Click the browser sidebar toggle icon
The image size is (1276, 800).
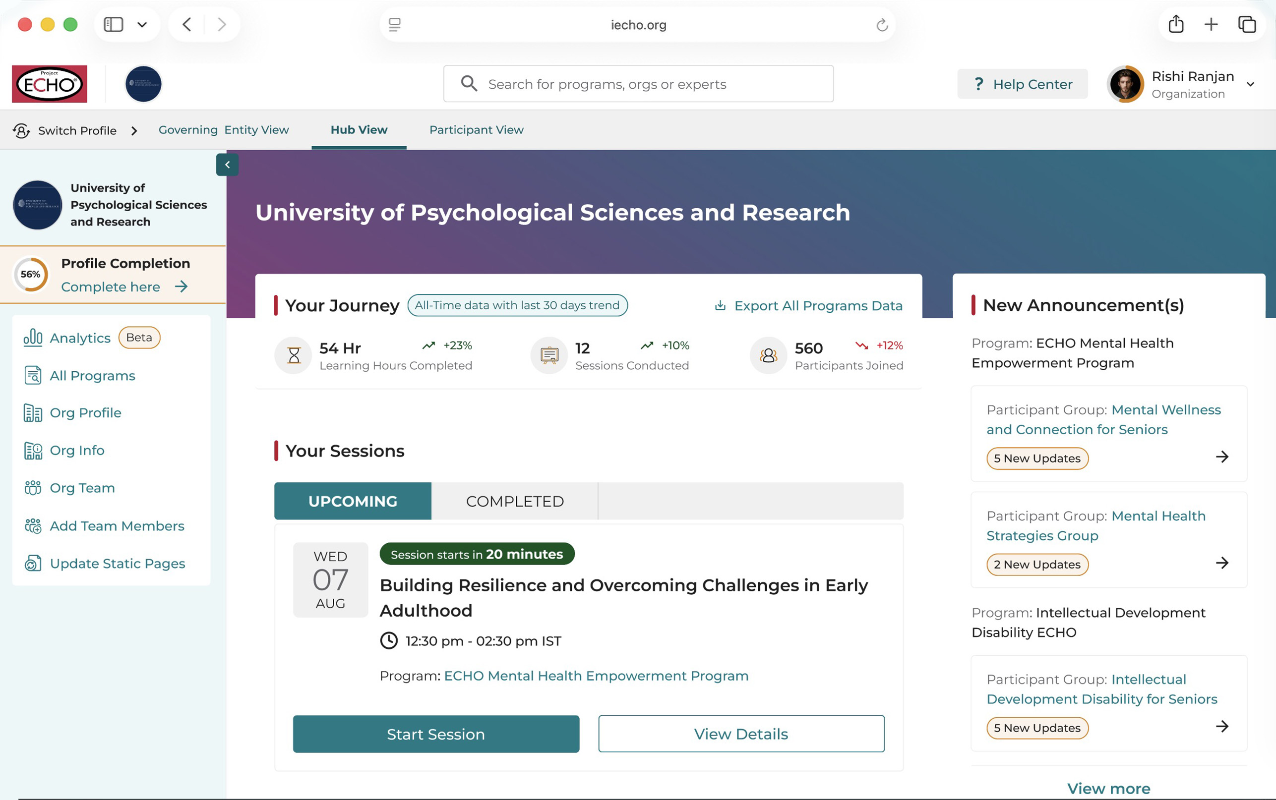(x=113, y=24)
